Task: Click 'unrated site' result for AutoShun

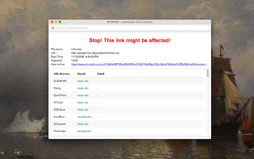Action: tap(84, 116)
